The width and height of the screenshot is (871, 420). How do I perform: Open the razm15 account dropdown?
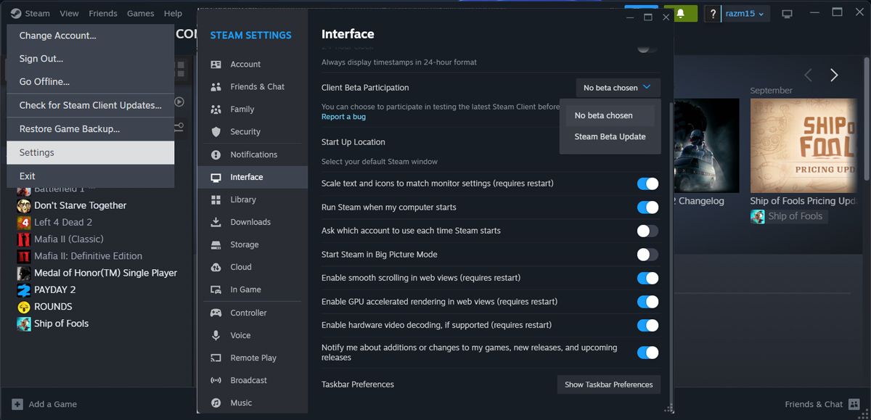point(737,13)
